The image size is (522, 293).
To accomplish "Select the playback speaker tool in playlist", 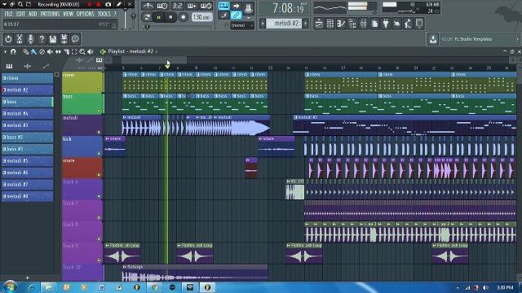I will [91, 51].
